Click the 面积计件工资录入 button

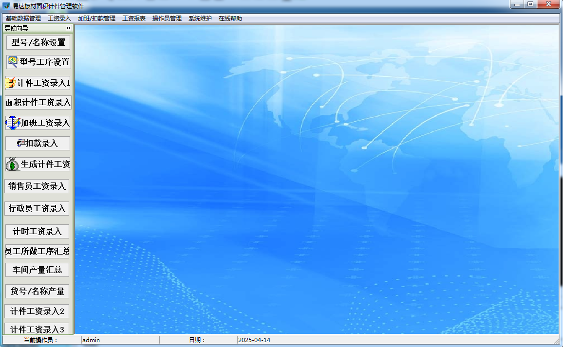coord(38,103)
